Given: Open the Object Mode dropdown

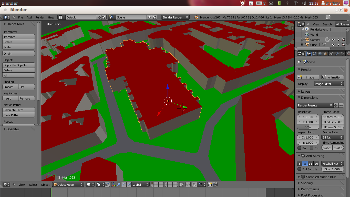Looking at the screenshot, I should (68, 184).
